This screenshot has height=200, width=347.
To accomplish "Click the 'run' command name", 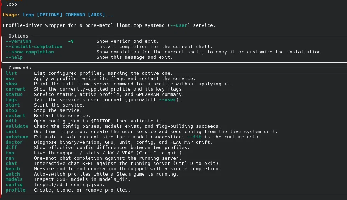I will click(x=10, y=158).
